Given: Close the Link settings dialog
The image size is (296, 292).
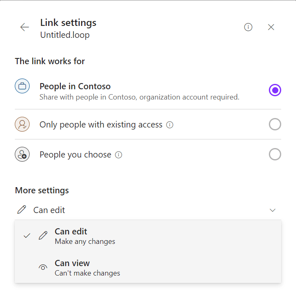Looking at the screenshot, I should pyautogui.click(x=271, y=27).
